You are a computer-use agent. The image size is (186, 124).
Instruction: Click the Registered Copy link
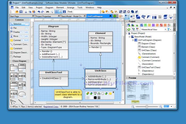pyautogui.click(x=51, y=106)
